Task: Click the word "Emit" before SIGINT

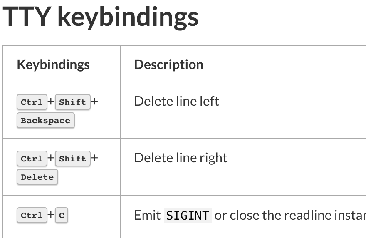Action: [x=147, y=215]
